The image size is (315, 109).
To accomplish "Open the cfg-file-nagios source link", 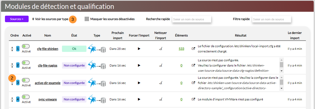I will click(48, 66).
